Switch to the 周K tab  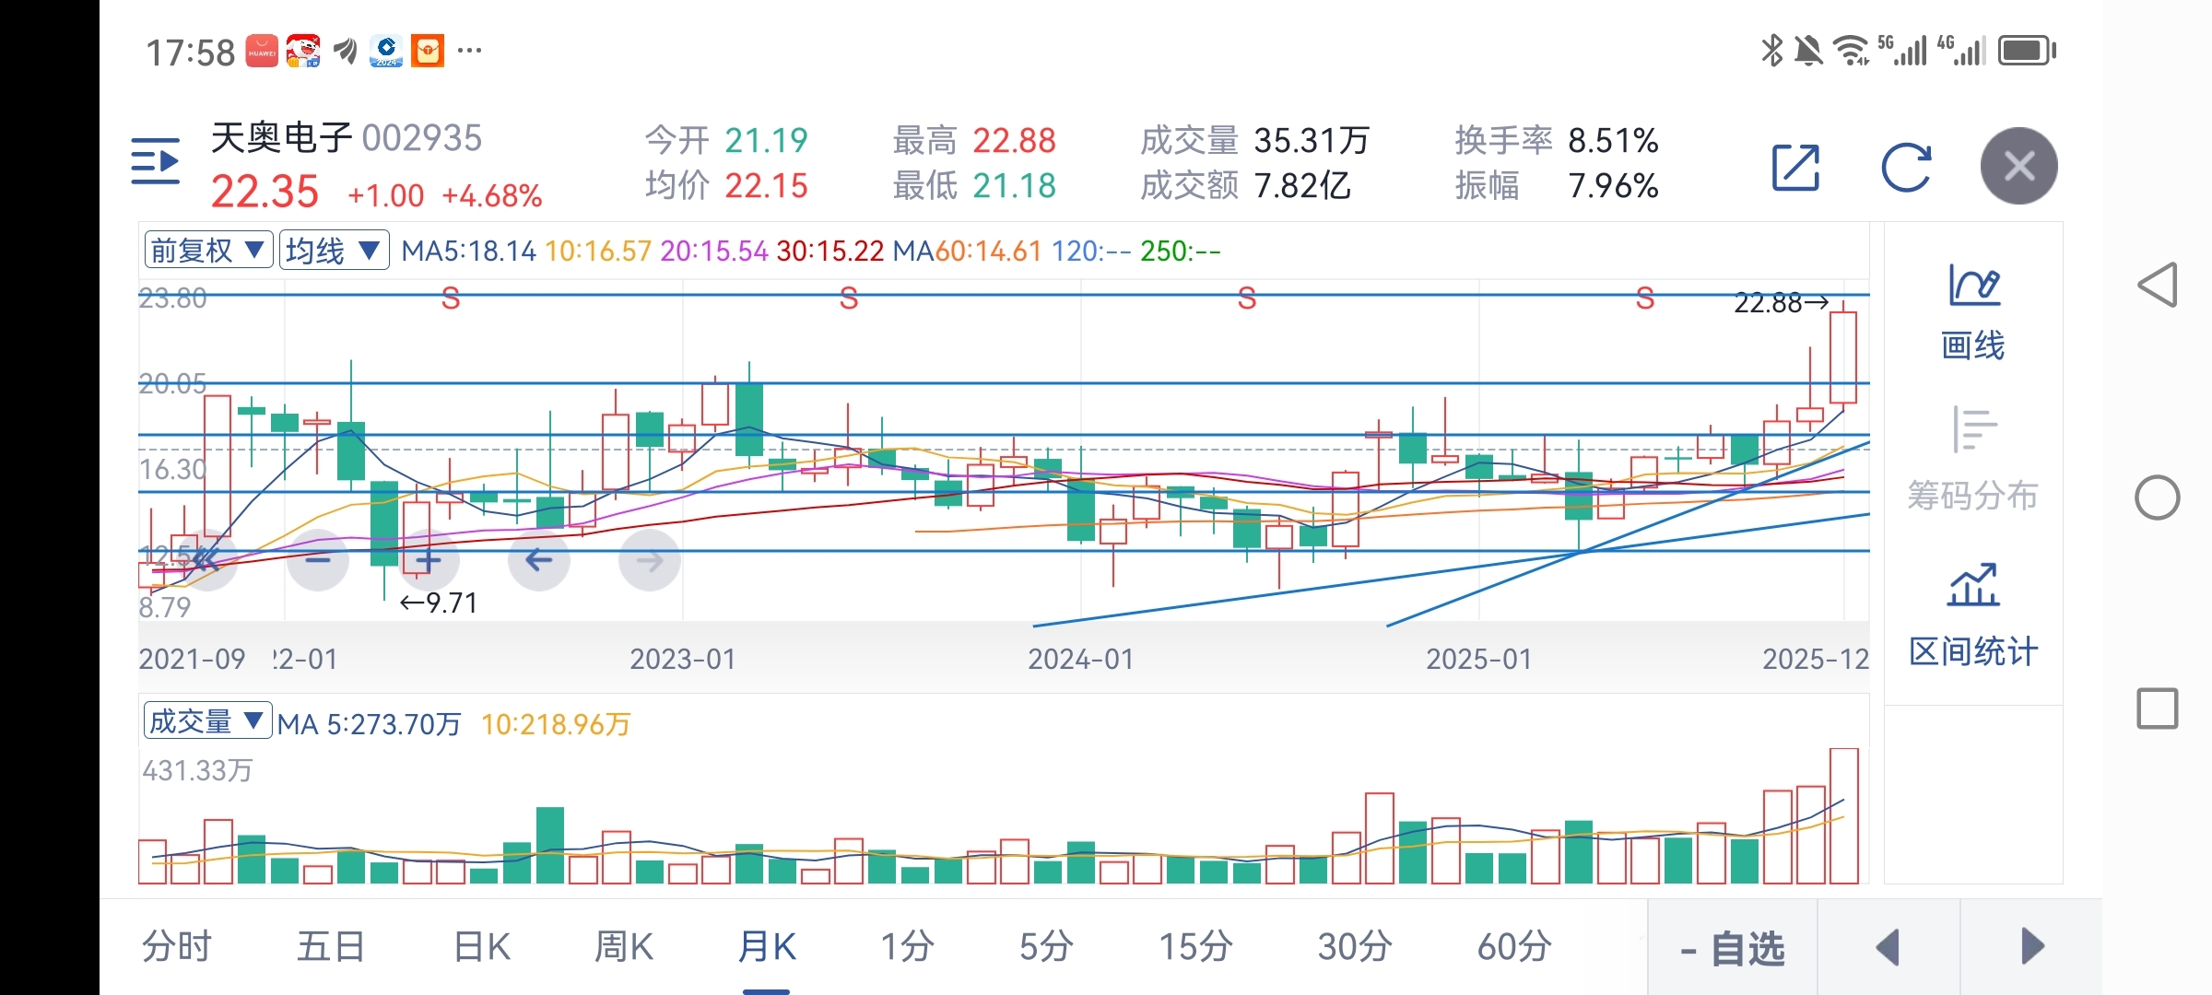[x=624, y=946]
